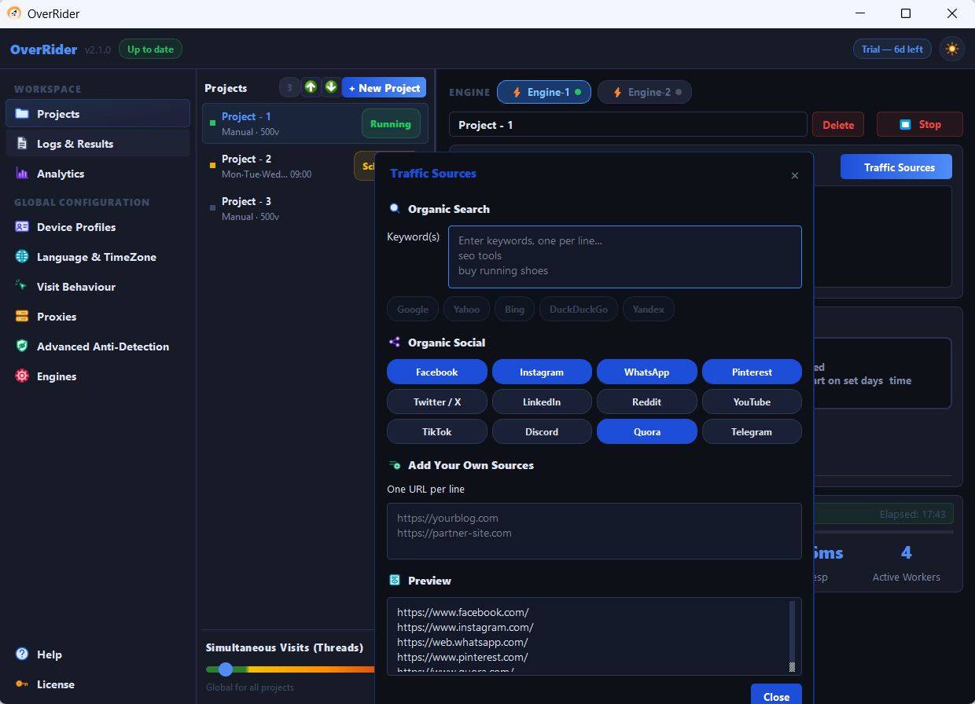The image size is (975, 704).
Task: Click the License key icon
Action: [x=22, y=684]
